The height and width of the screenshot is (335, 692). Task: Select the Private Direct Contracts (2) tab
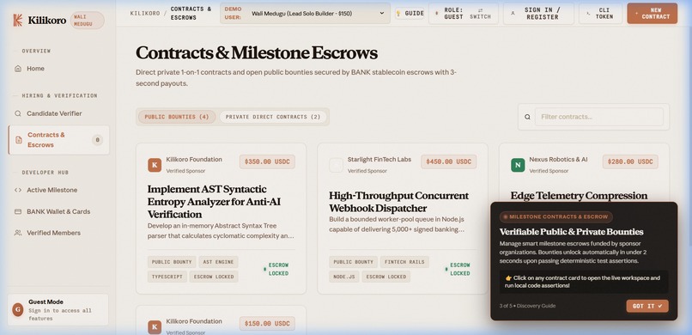click(273, 117)
